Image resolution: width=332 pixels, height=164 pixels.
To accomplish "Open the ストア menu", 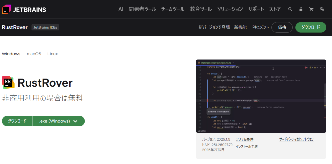I will [x=275, y=9].
